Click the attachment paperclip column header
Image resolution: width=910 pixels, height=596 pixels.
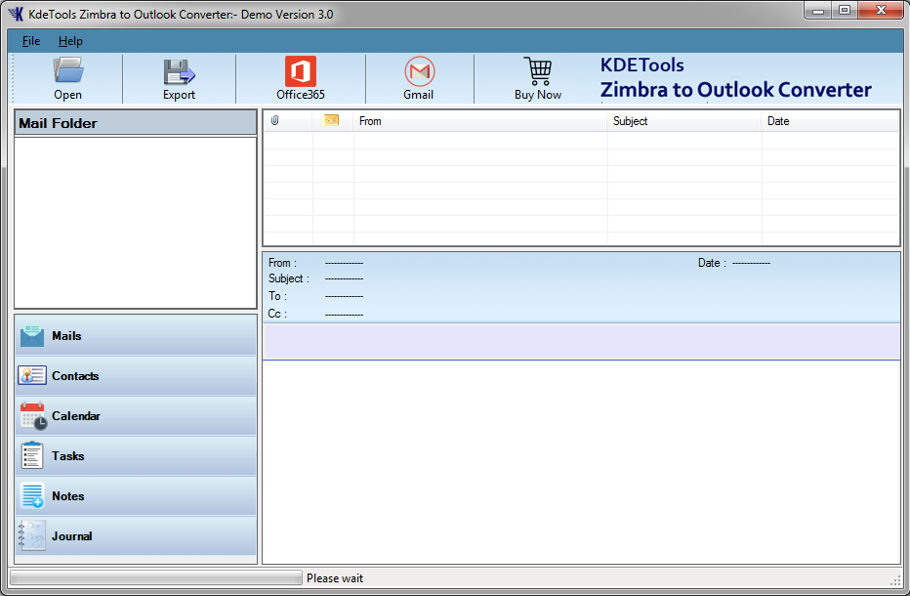click(x=275, y=121)
